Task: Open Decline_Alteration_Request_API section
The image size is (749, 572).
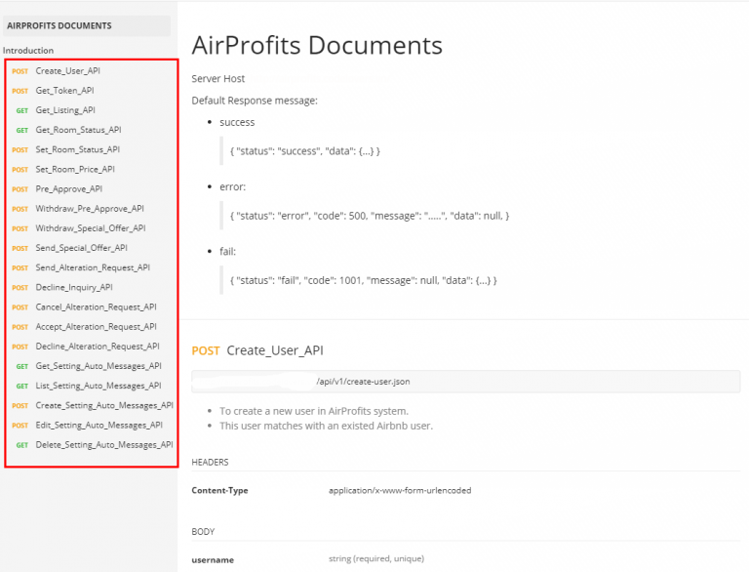Action: [98, 347]
